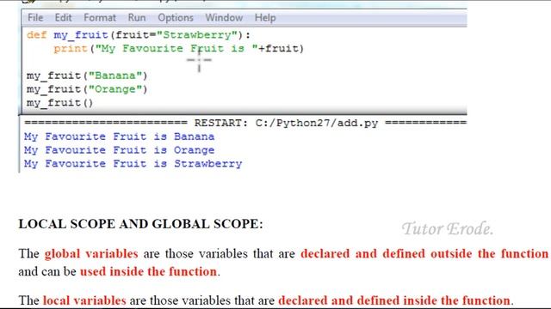Open the Run menu
The height and width of the screenshot is (309, 551).
tap(137, 17)
